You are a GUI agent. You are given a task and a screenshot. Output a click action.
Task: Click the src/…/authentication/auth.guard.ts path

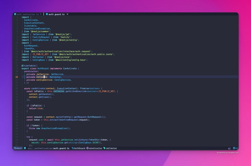point(48,148)
